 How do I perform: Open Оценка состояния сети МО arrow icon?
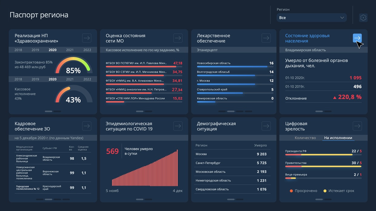tap(178, 38)
